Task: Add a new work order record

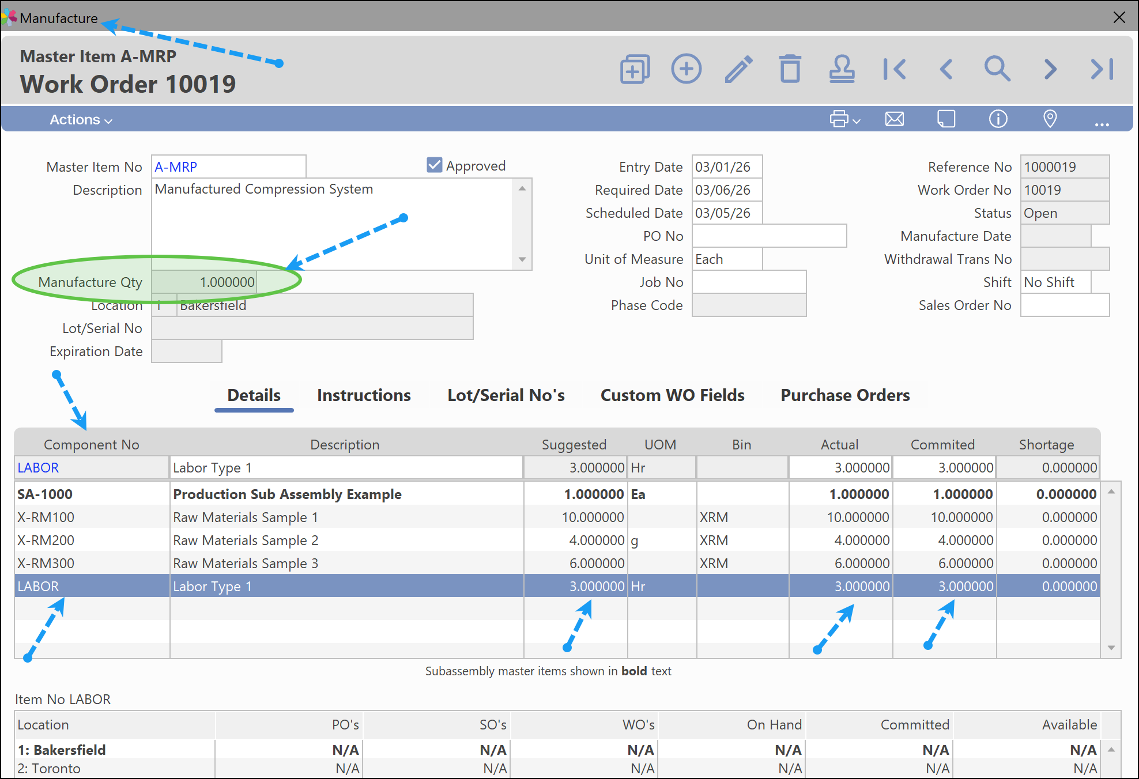Action: point(686,69)
